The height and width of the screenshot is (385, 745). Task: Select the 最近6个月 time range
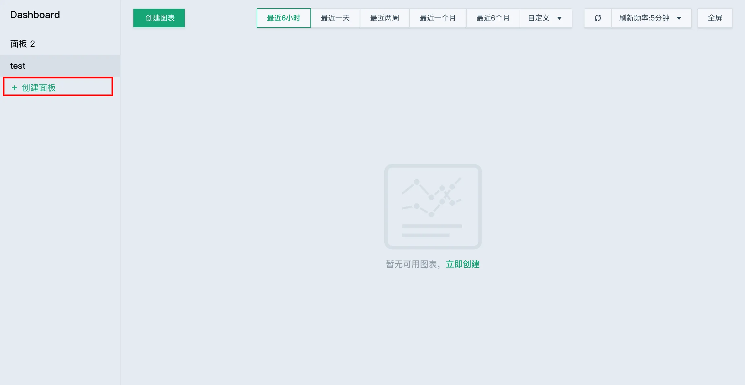(x=492, y=18)
